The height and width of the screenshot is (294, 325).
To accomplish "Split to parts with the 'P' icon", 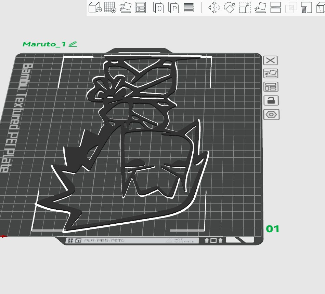I will point(173,8).
